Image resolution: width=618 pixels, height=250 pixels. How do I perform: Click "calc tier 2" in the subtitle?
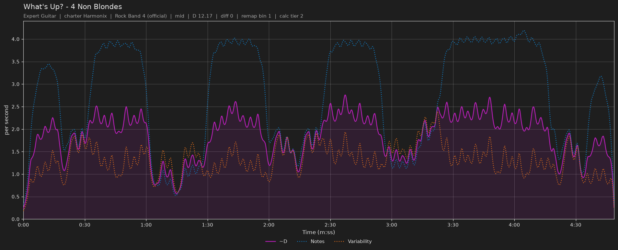(x=291, y=16)
